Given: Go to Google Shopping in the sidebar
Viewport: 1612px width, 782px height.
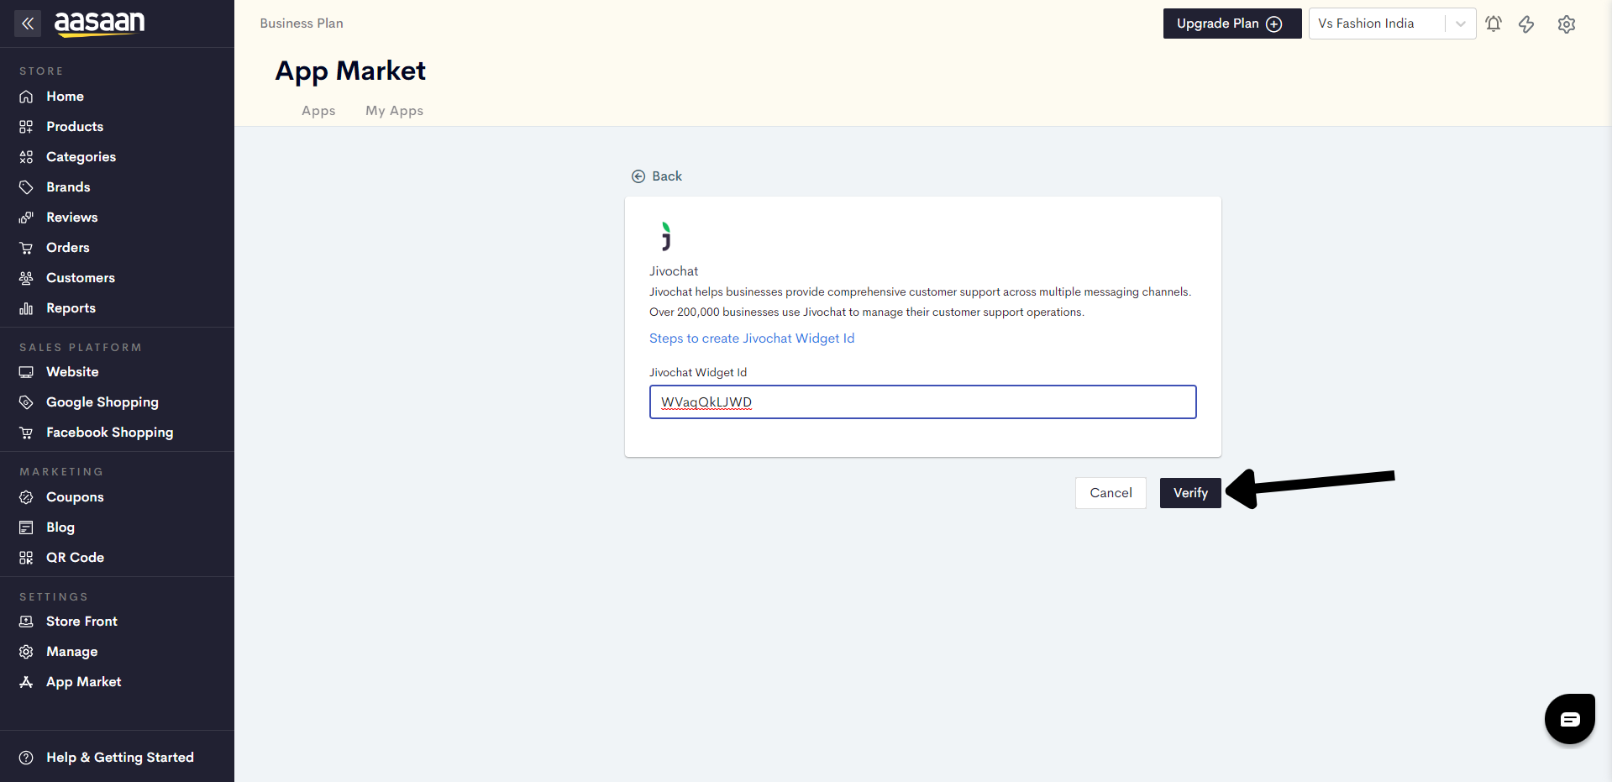Looking at the screenshot, I should point(102,402).
